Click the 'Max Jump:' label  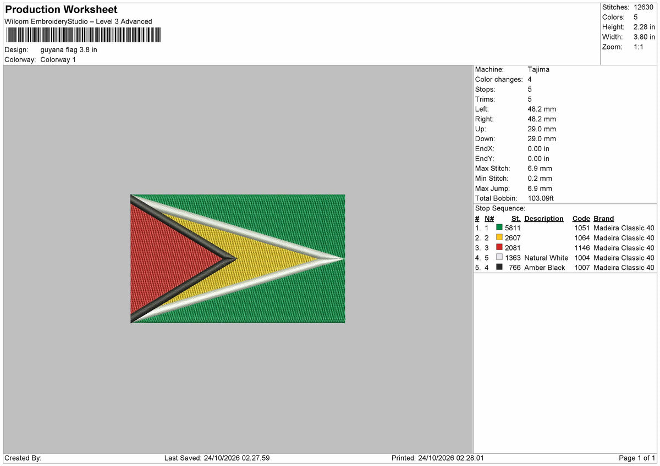click(493, 188)
